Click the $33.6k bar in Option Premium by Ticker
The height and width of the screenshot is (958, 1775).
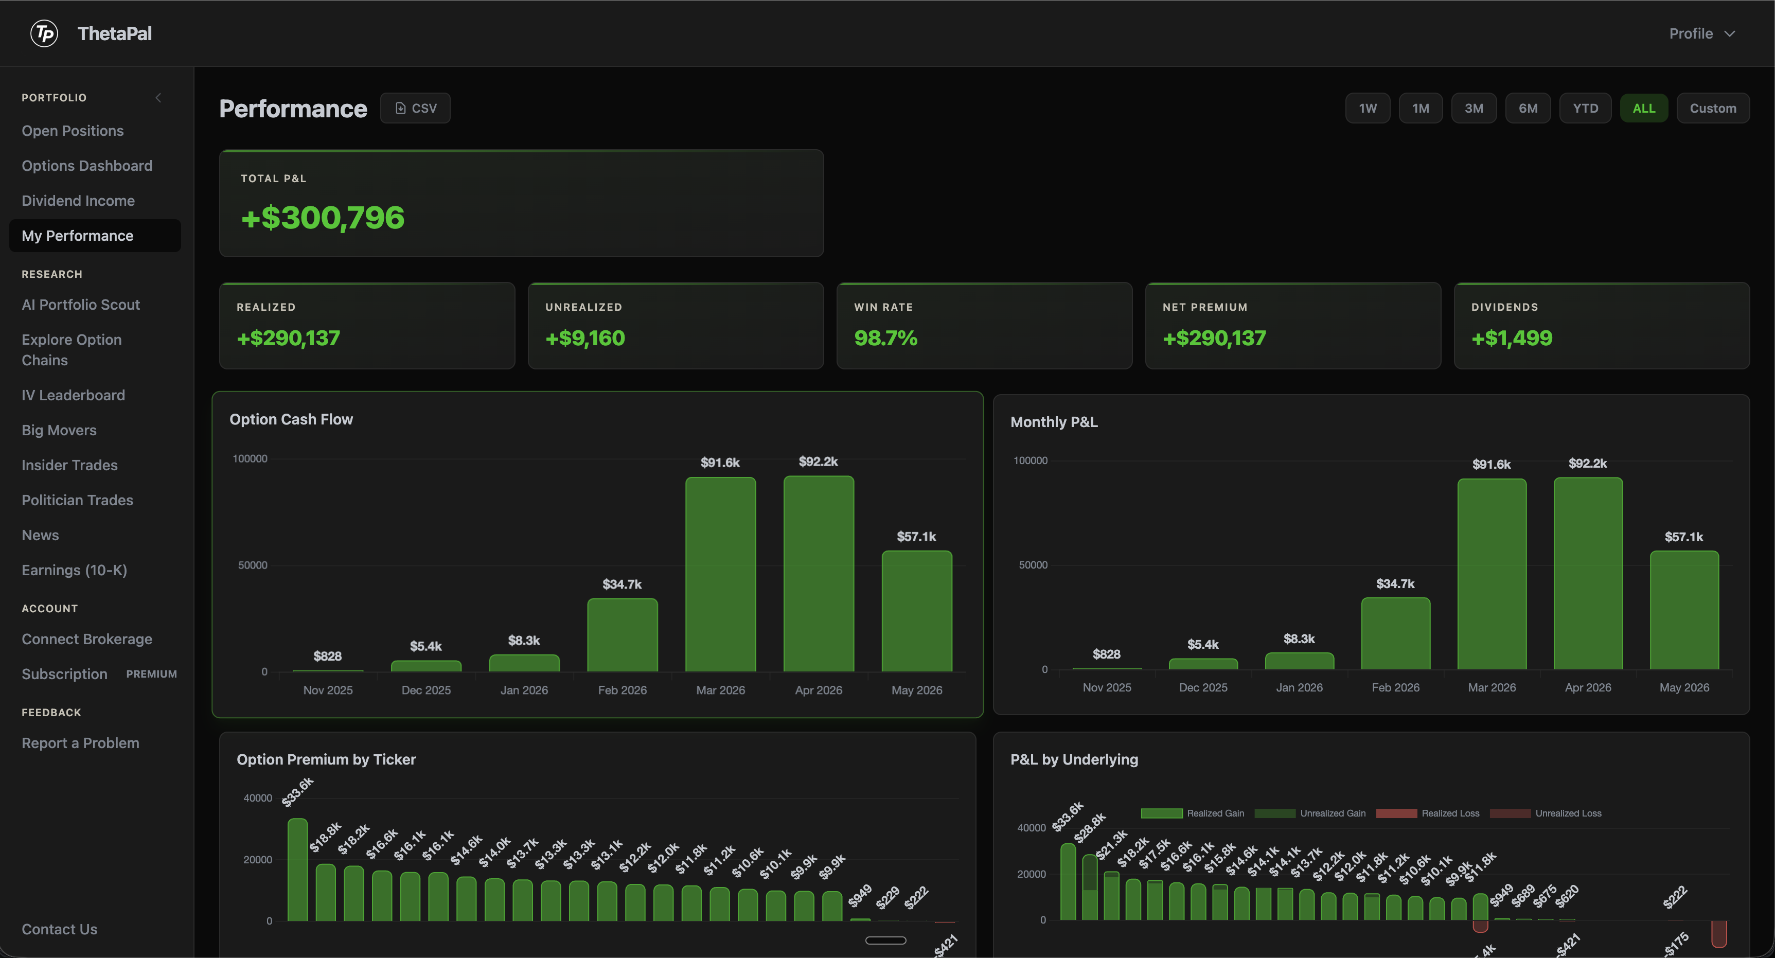pyautogui.click(x=298, y=870)
